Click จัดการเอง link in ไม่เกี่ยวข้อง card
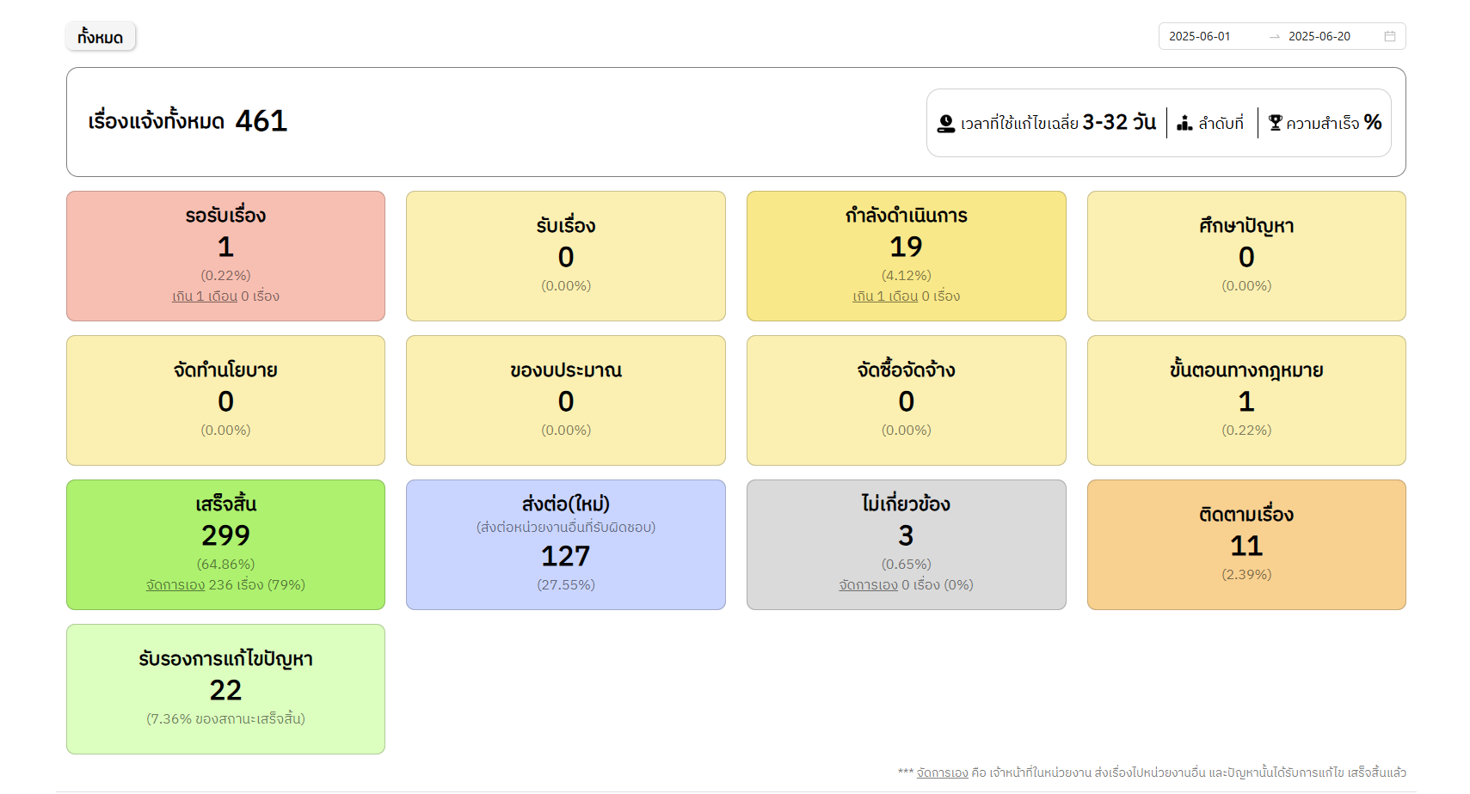This screenshot has height=794, width=1470. point(868,585)
